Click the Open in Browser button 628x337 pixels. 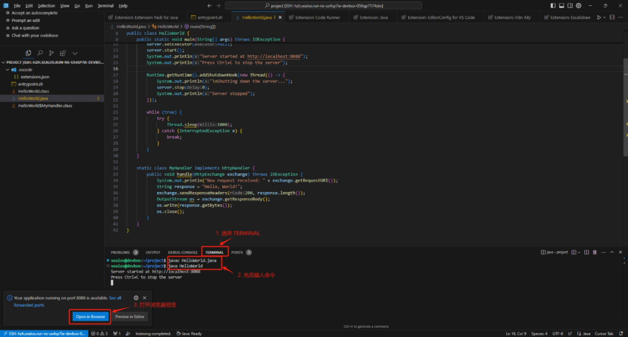(x=90, y=317)
